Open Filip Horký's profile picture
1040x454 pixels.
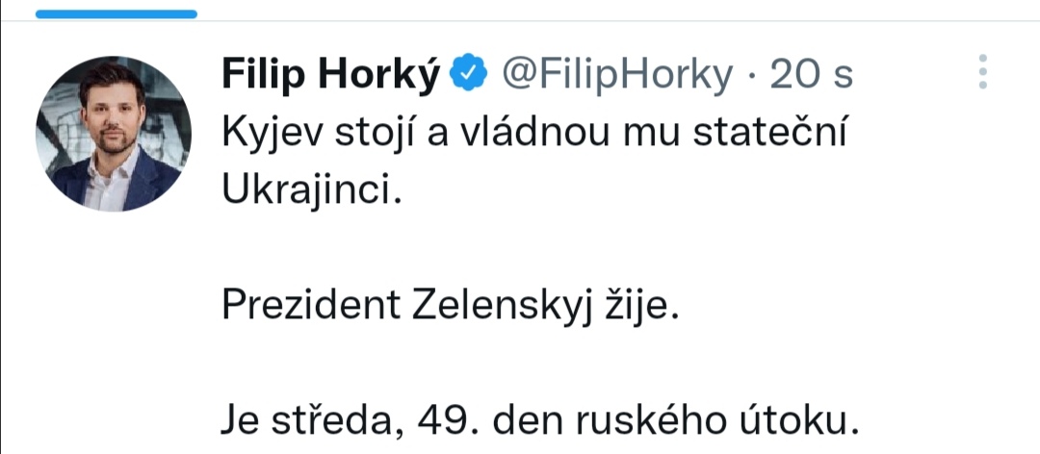(x=114, y=134)
